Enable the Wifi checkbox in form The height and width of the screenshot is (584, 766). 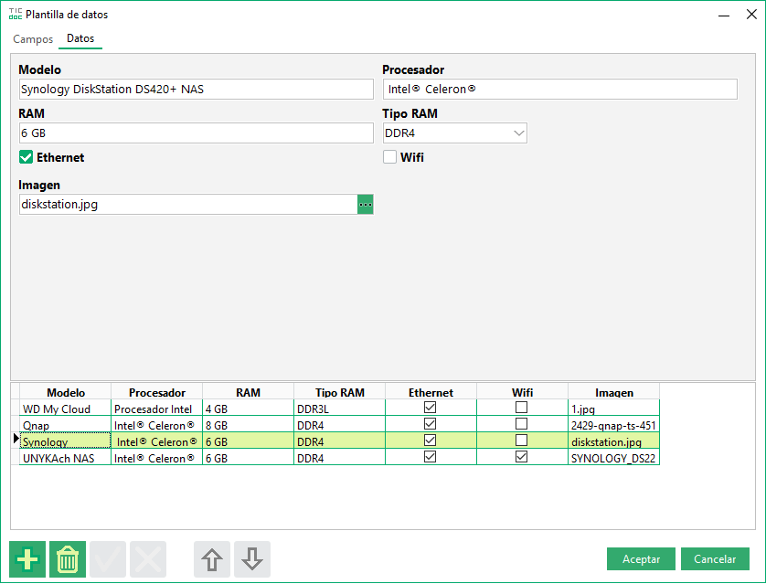tap(389, 157)
